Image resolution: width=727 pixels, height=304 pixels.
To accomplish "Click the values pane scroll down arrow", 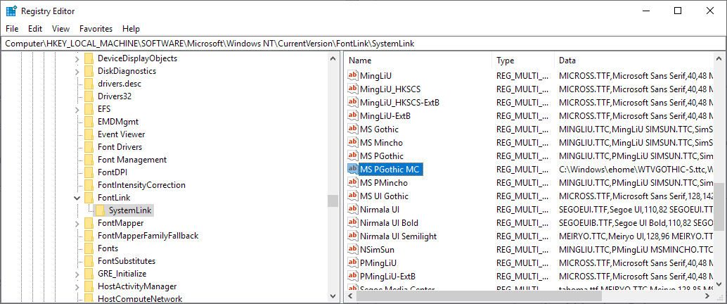I will coord(719,284).
